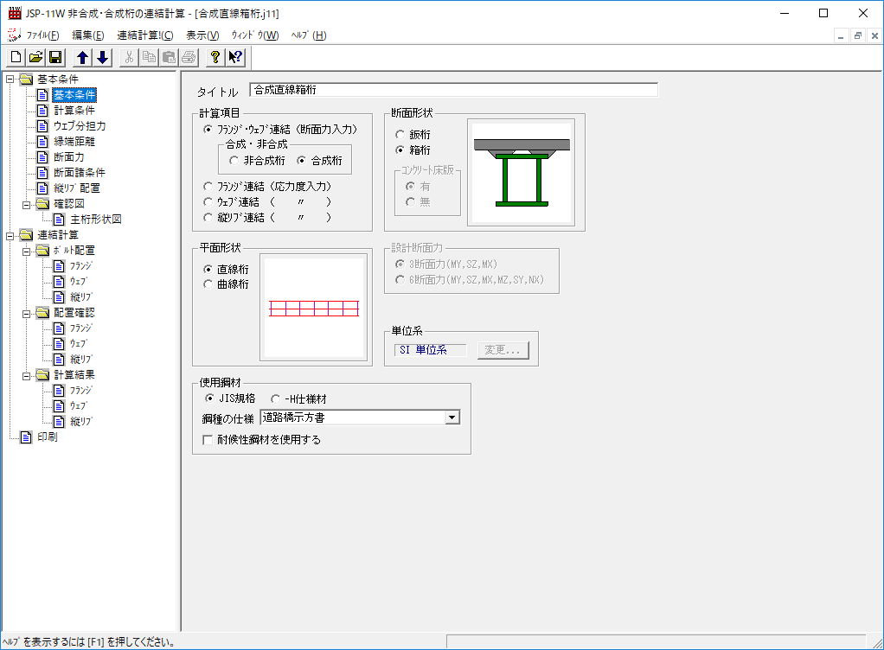Select the 曲線桁 plan shape option
The width and height of the screenshot is (884, 650).
coord(208,284)
